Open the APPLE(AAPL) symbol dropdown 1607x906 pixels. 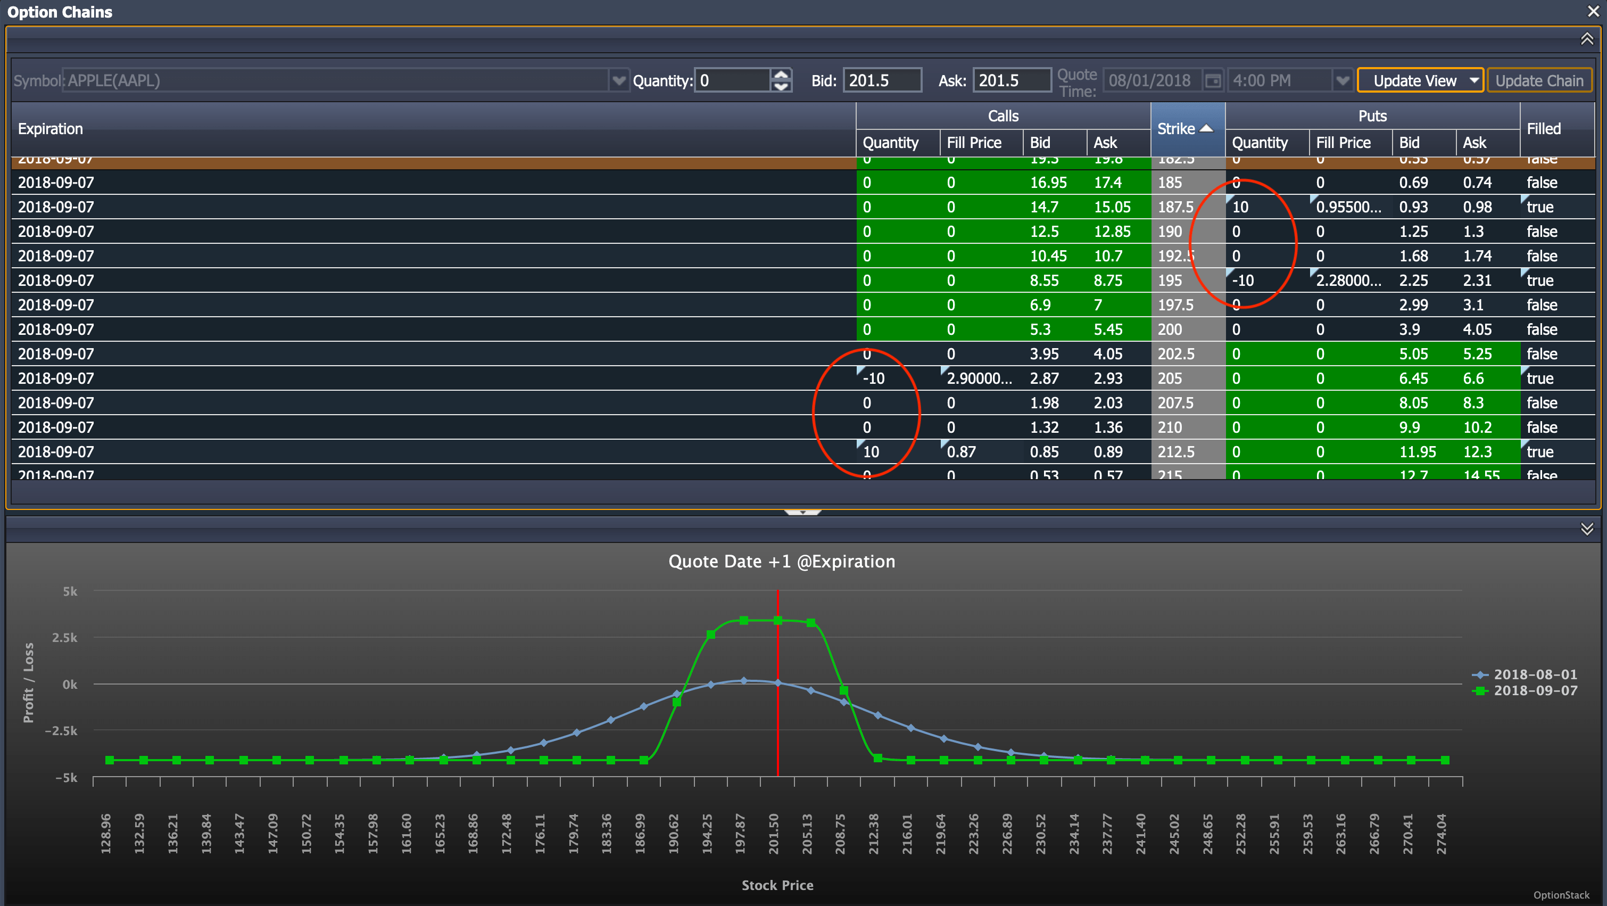click(618, 80)
